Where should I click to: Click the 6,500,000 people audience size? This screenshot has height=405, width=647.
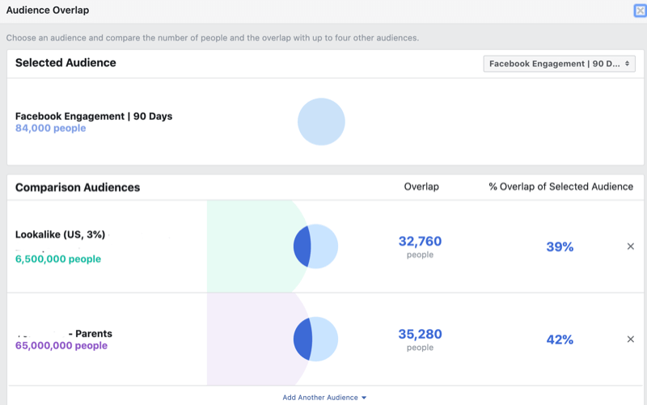tap(58, 259)
